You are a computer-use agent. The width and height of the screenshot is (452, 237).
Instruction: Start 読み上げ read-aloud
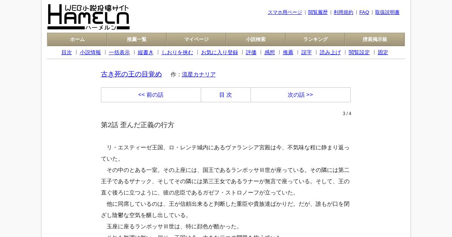click(x=330, y=53)
